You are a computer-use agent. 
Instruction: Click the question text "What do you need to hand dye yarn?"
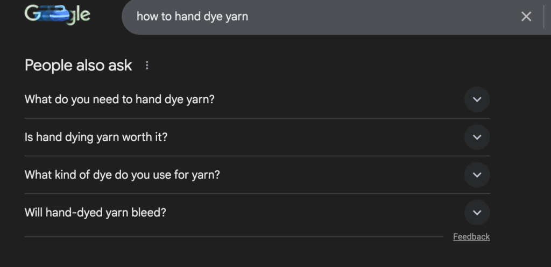pyautogui.click(x=119, y=99)
